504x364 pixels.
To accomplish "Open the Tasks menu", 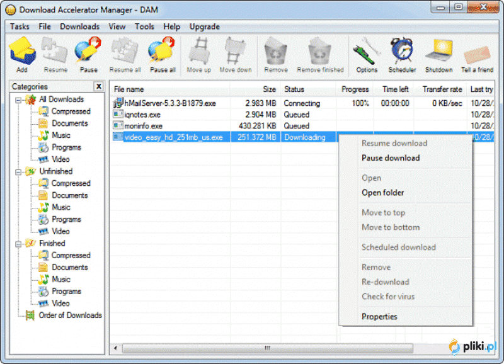I will 20,26.
